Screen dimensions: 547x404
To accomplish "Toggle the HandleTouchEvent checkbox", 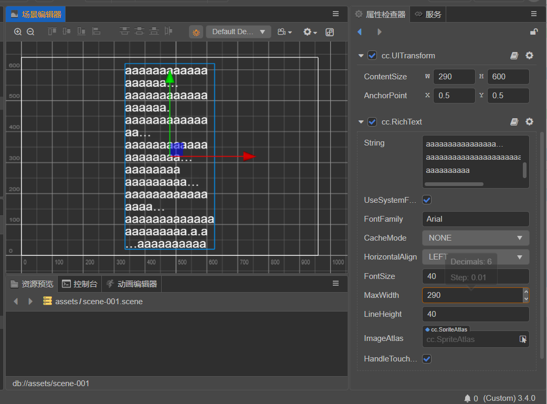I will 427,359.
